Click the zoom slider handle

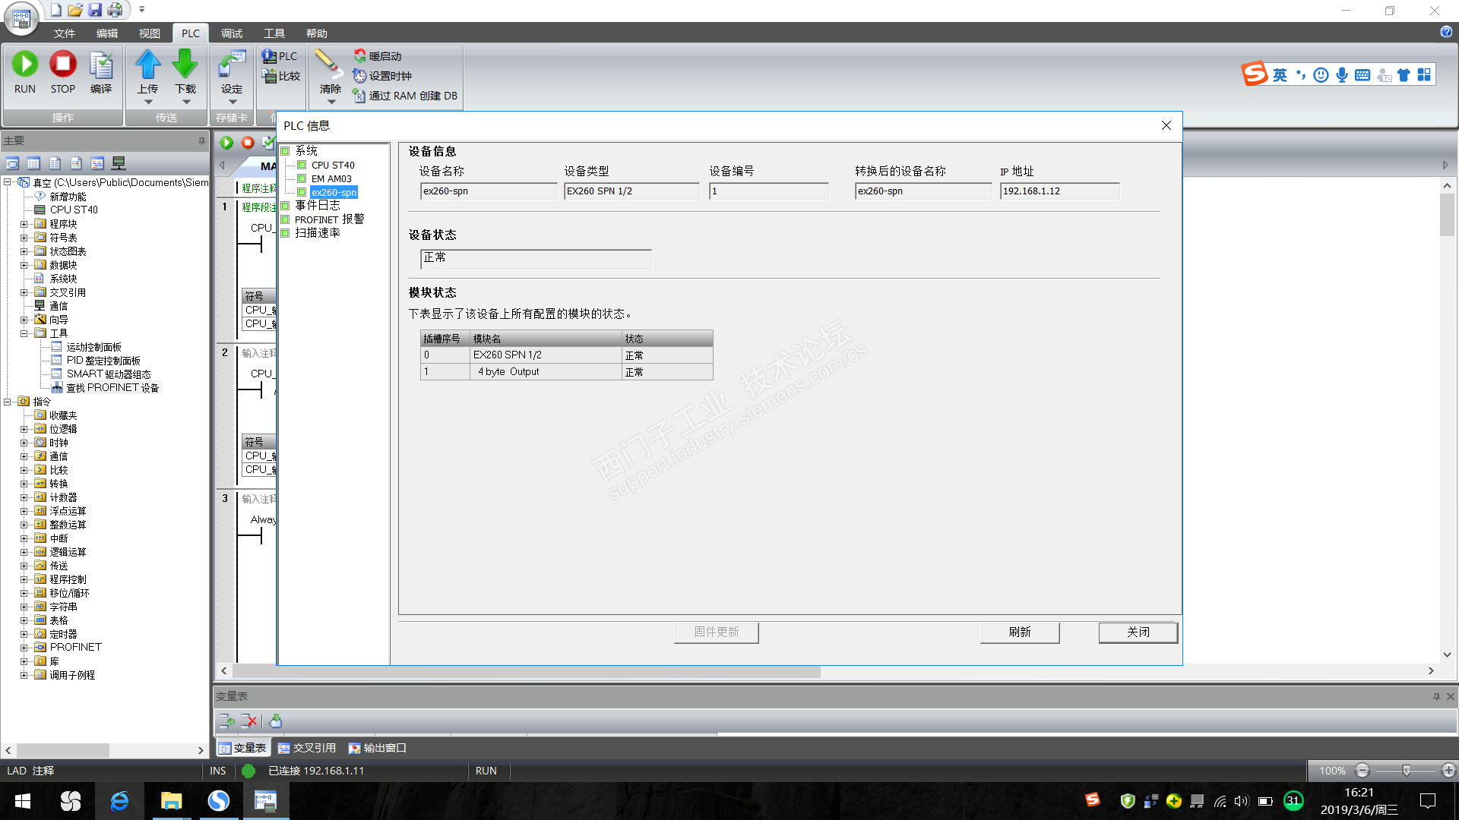[x=1406, y=771]
